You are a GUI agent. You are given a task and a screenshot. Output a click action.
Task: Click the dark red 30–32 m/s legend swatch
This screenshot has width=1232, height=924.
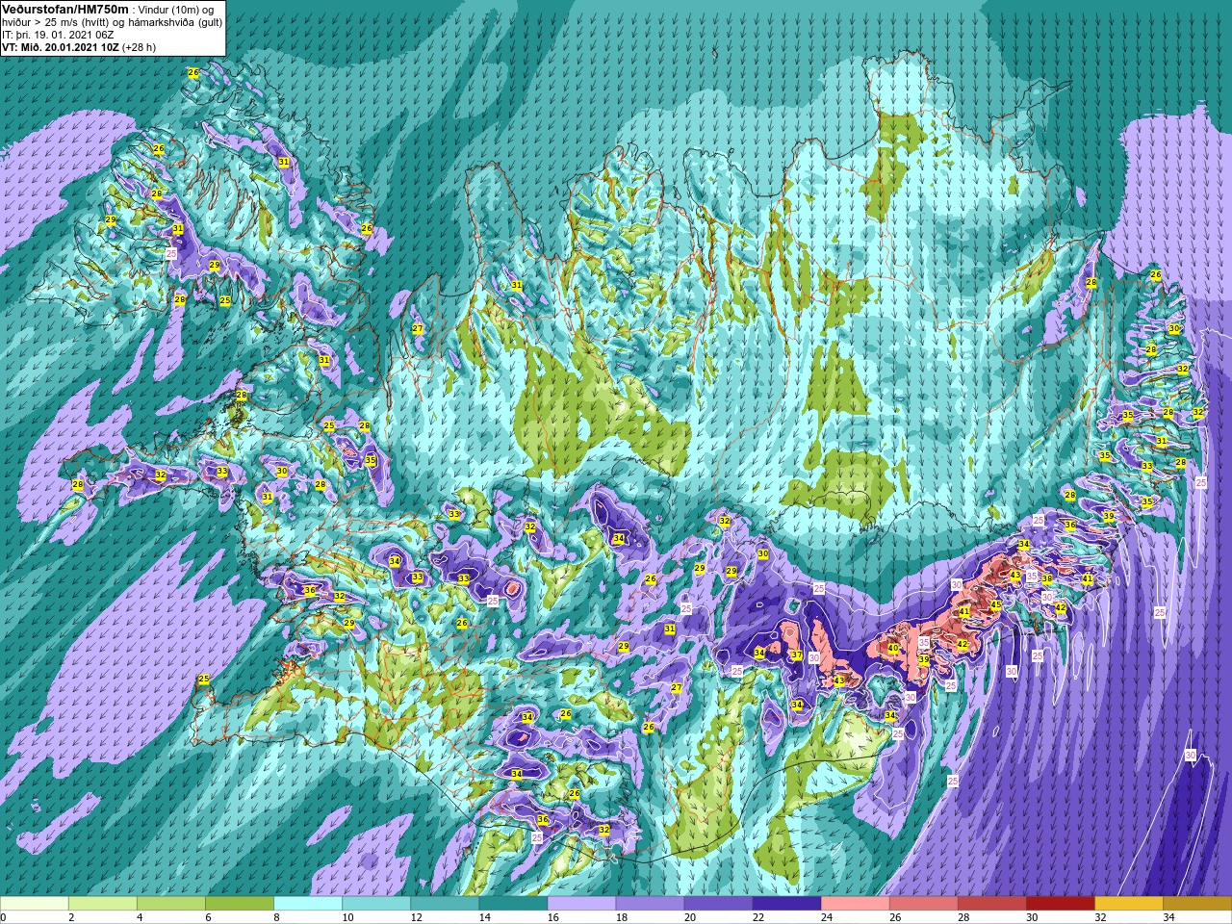click(1060, 904)
